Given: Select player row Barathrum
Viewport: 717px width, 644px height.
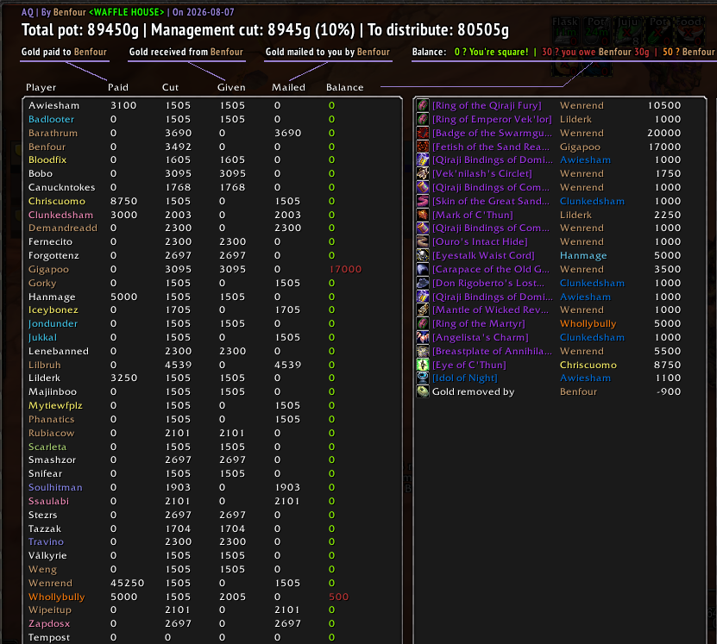Looking at the screenshot, I should coord(212,133).
